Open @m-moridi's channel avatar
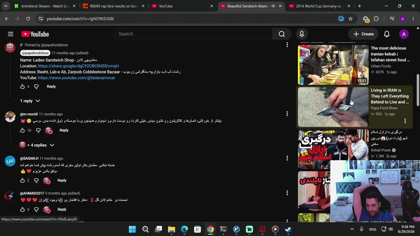 10,117
